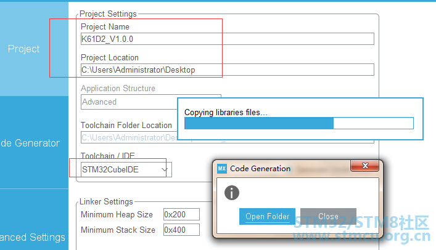Click the 'Minimum Heap Size' label

tap(117, 214)
